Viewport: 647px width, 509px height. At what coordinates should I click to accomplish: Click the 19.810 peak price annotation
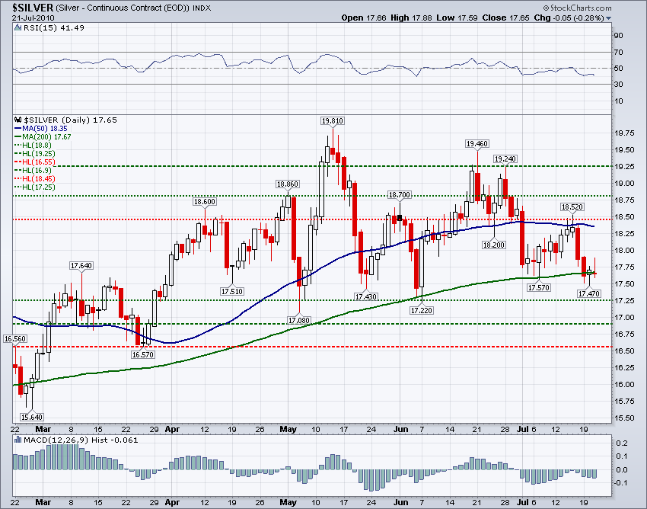coord(331,120)
